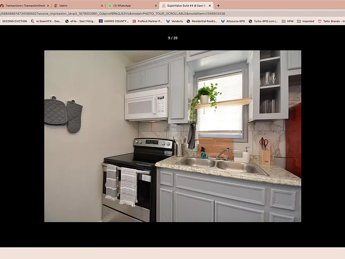Open a new browser tab
Viewport: 345px width, 259px height.
point(218,6)
